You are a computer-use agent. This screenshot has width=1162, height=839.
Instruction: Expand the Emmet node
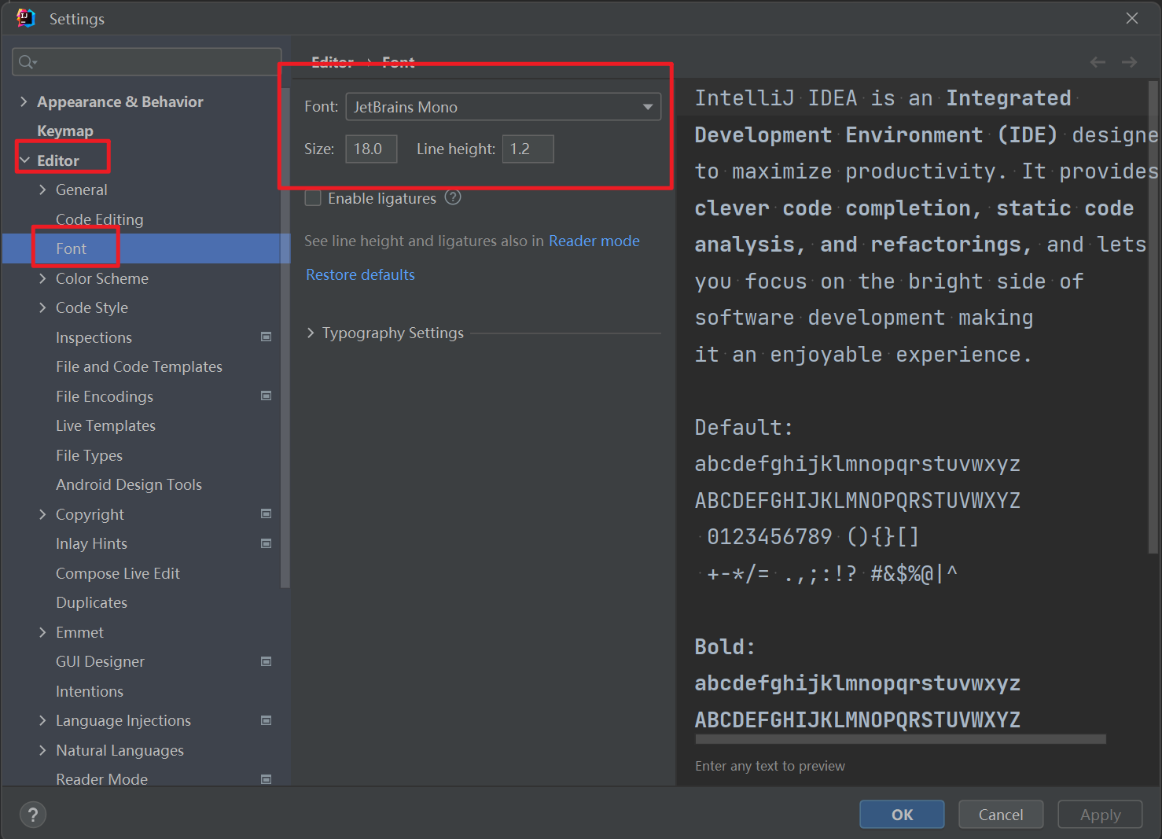(x=42, y=632)
